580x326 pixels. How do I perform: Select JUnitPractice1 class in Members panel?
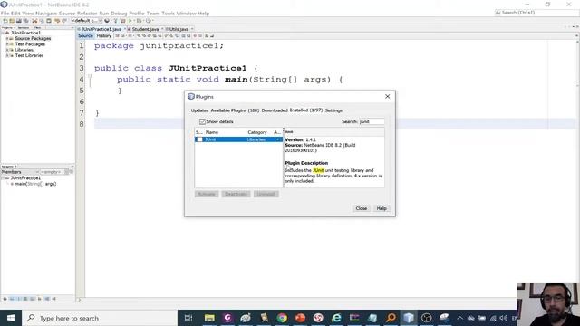(25, 177)
